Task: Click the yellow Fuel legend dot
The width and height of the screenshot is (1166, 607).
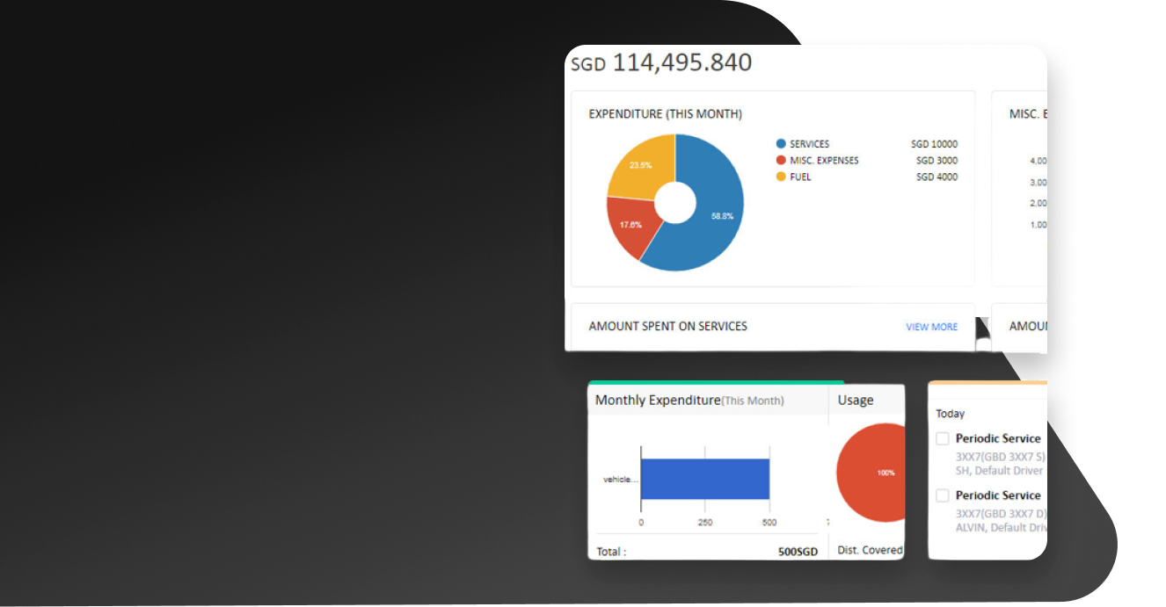Action: [x=780, y=177]
